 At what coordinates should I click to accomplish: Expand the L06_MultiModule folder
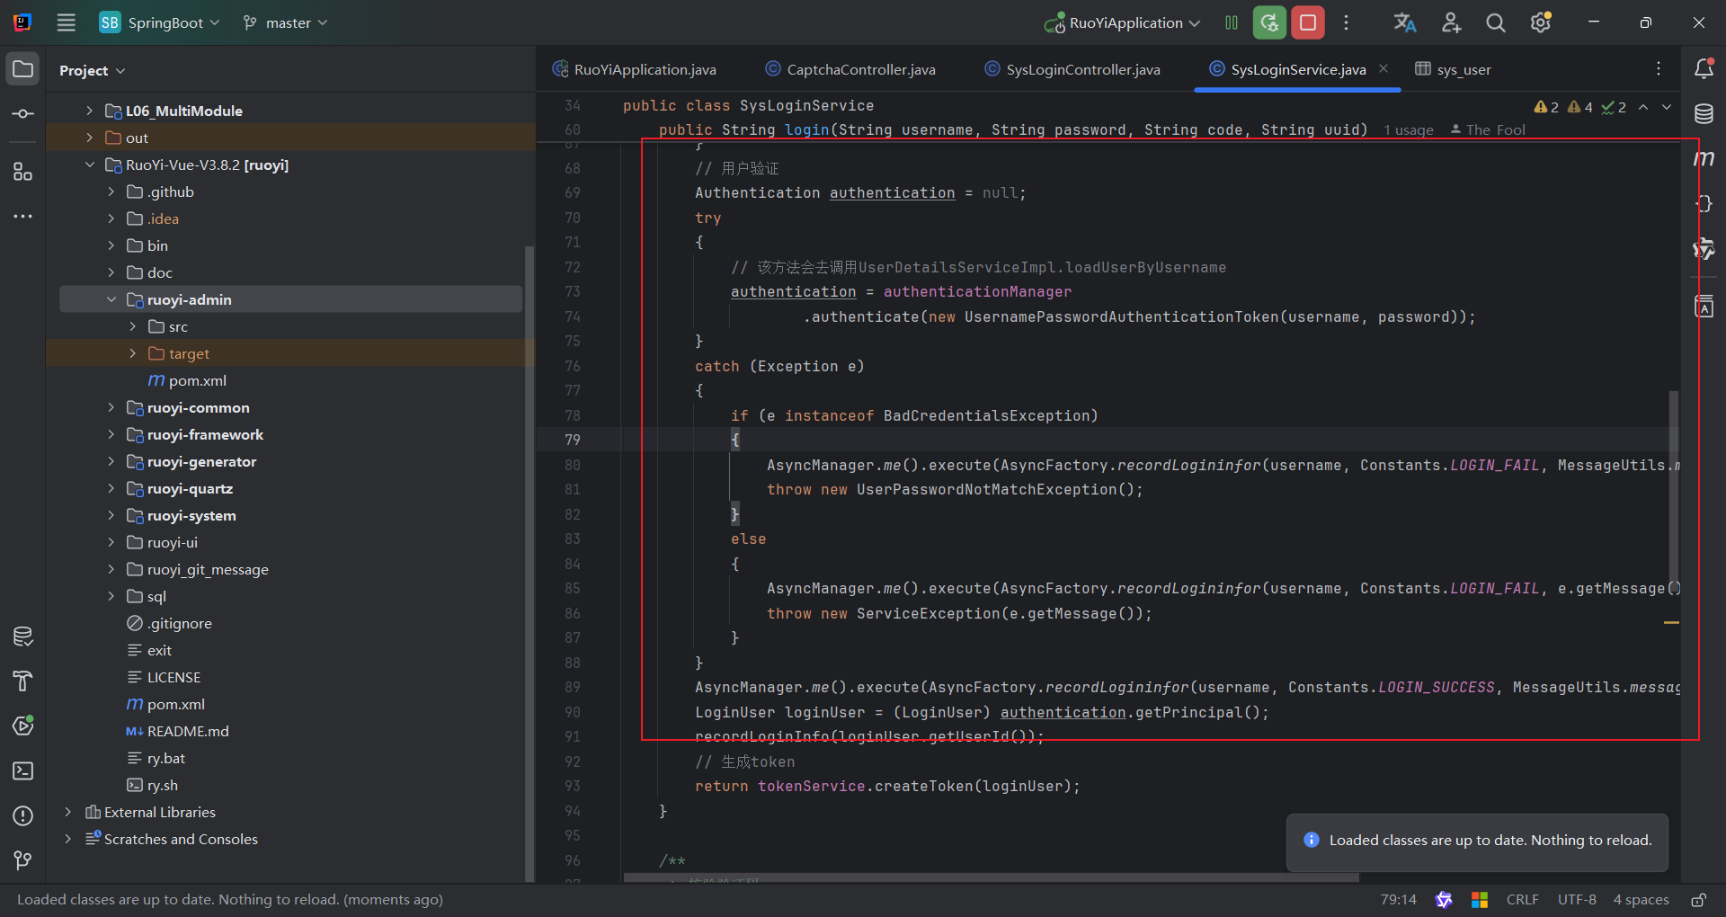coord(89,111)
